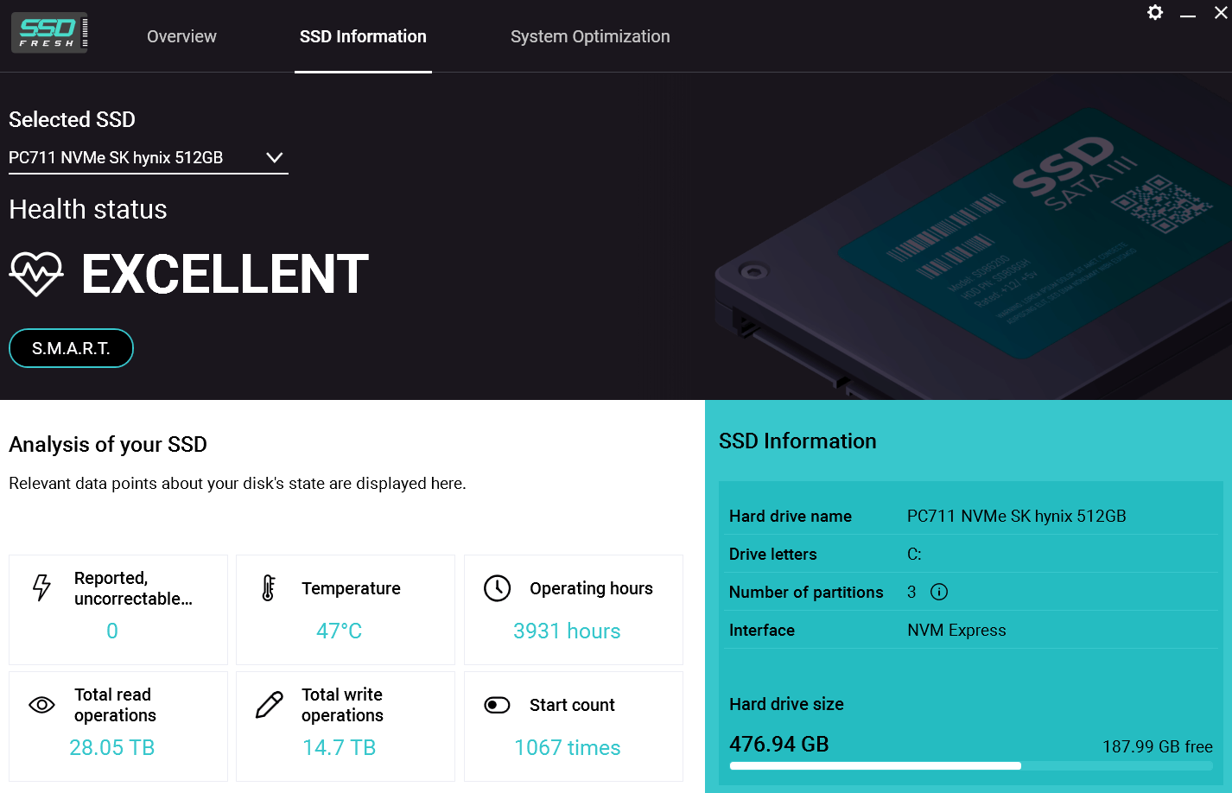The image size is (1232, 793).
Task: Select the pencil icon for Total write operations
Action: point(269,704)
